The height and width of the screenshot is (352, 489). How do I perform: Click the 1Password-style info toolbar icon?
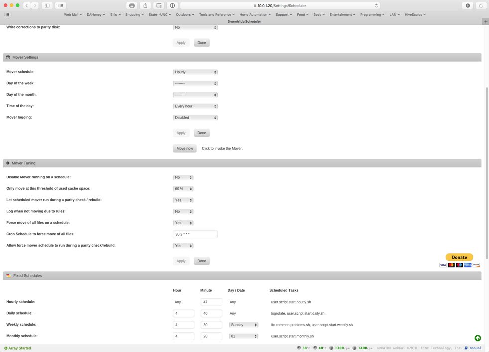click(x=172, y=5)
